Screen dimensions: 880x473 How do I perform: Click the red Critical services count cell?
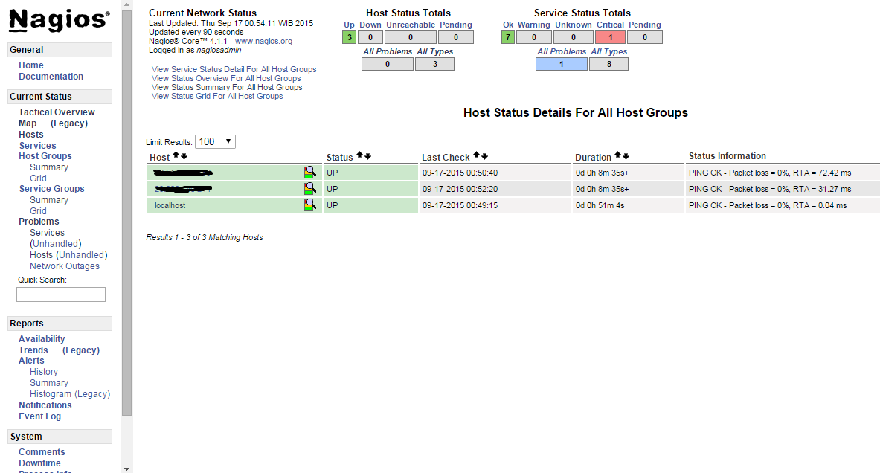[x=610, y=37]
